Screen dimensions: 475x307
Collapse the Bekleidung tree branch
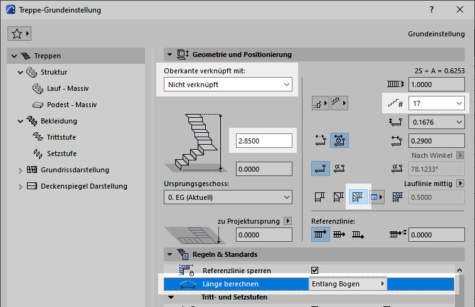(20, 122)
